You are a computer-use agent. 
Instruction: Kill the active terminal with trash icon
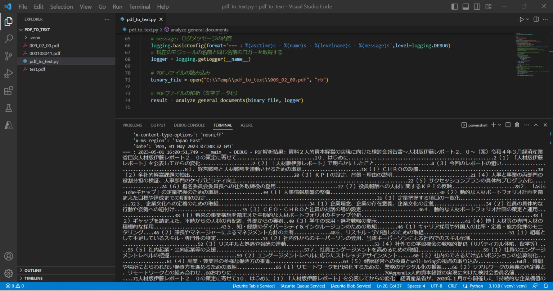517,125
